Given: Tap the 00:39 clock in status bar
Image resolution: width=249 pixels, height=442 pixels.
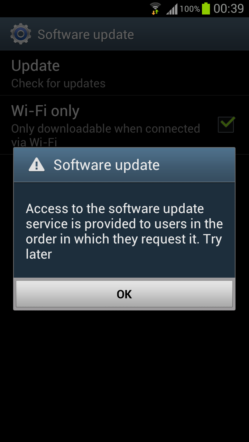Looking at the screenshot, I should pyautogui.click(x=229, y=9).
